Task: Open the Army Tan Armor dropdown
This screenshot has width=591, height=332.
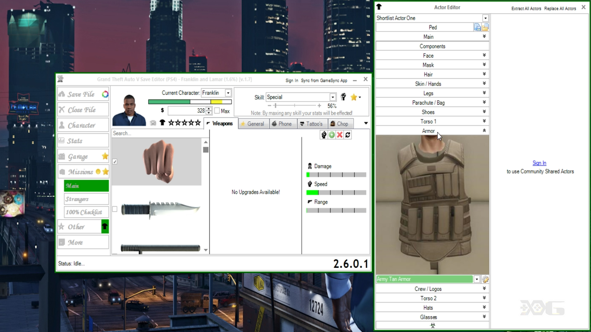Action: [x=477, y=279]
